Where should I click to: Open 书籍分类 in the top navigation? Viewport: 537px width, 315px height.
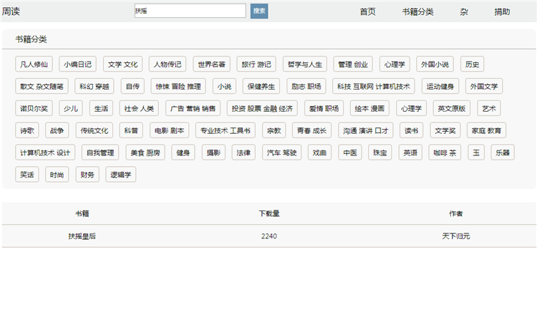pyautogui.click(x=417, y=11)
